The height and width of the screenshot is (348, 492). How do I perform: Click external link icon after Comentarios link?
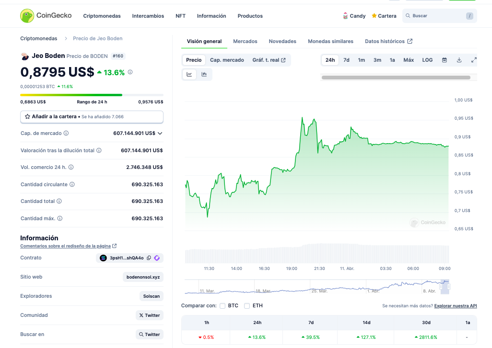pyautogui.click(x=115, y=246)
